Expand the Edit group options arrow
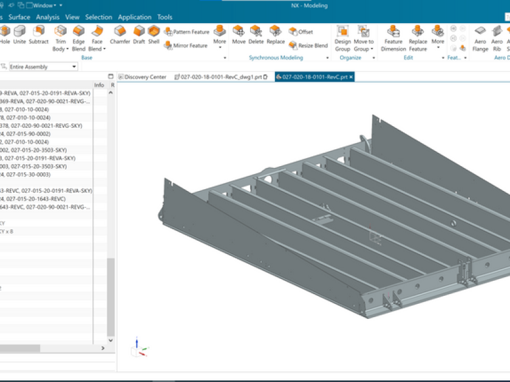Image resolution: width=510 pixels, height=382 pixels. 443,58
